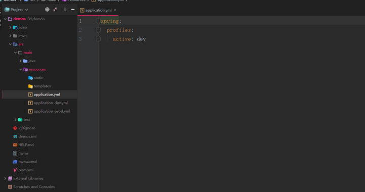Screen dimensions: 365x192
Task: Collapse the src folder
Action: (x=10, y=44)
